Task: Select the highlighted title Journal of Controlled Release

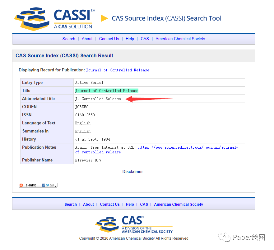Action: coord(107,91)
